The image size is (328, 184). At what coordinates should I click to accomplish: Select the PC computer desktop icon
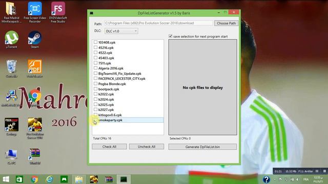click(11, 156)
